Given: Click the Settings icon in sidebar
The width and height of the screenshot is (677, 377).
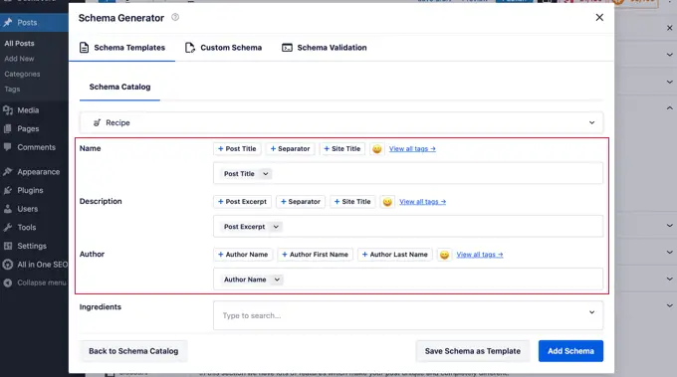Looking at the screenshot, I should 7,246.
